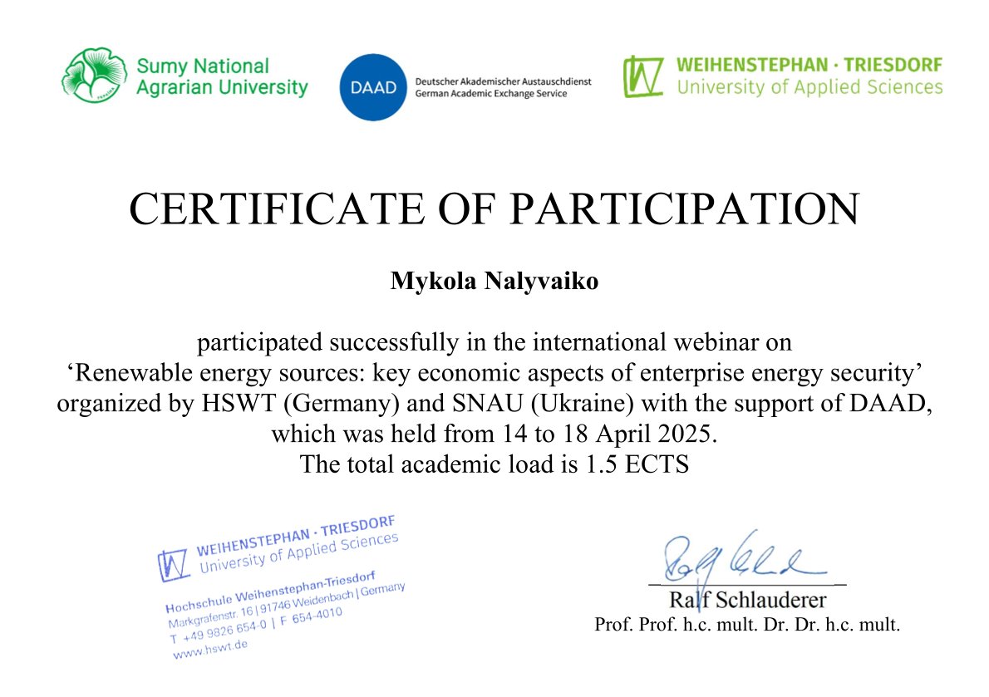The width and height of the screenshot is (989, 697).
Task: Click the 'participated successfully in the international webinar' line
Action: coord(494,341)
